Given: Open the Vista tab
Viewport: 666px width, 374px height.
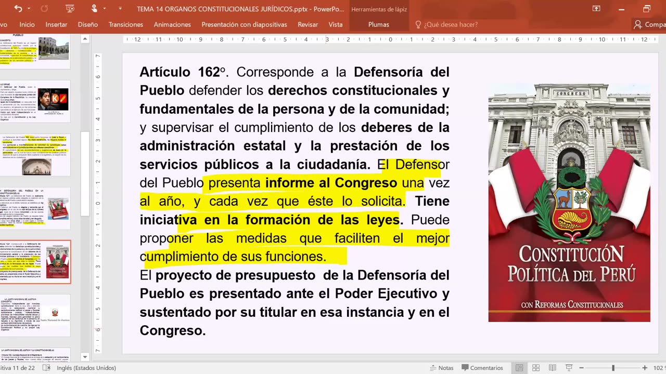Looking at the screenshot, I should click(x=336, y=24).
